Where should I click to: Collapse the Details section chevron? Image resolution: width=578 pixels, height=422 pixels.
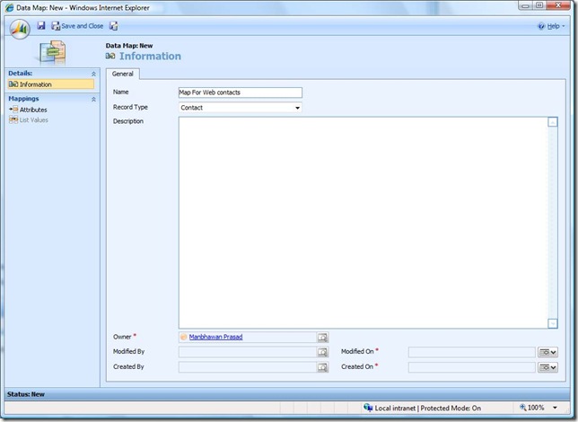tap(93, 73)
